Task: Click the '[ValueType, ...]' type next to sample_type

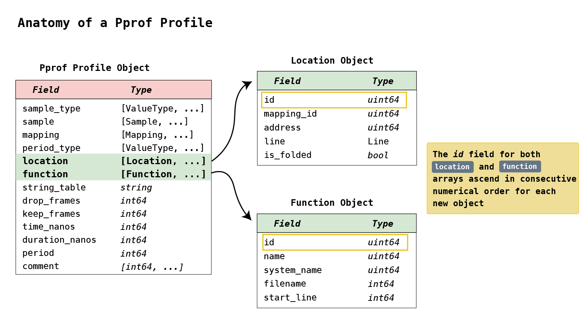Action: [163, 109]
